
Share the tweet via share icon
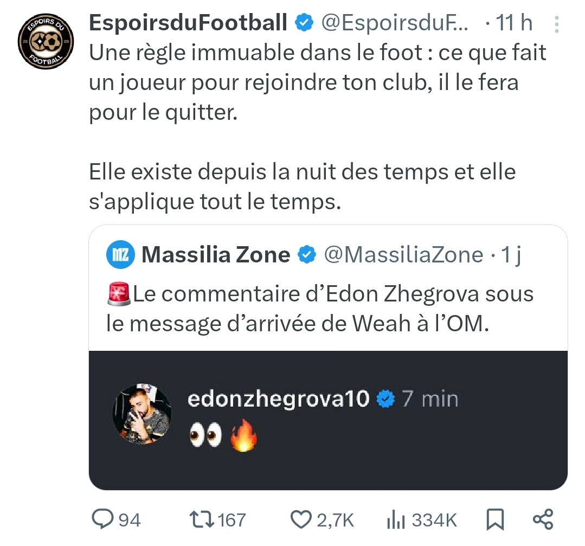coord(543,519)
